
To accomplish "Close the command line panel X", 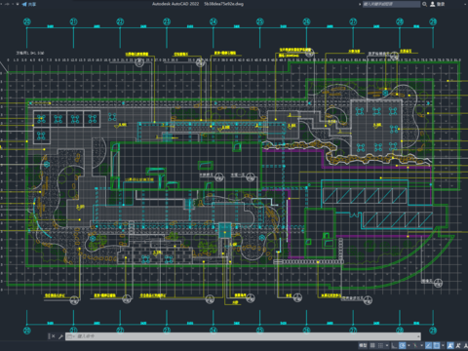I will (53, 336).
